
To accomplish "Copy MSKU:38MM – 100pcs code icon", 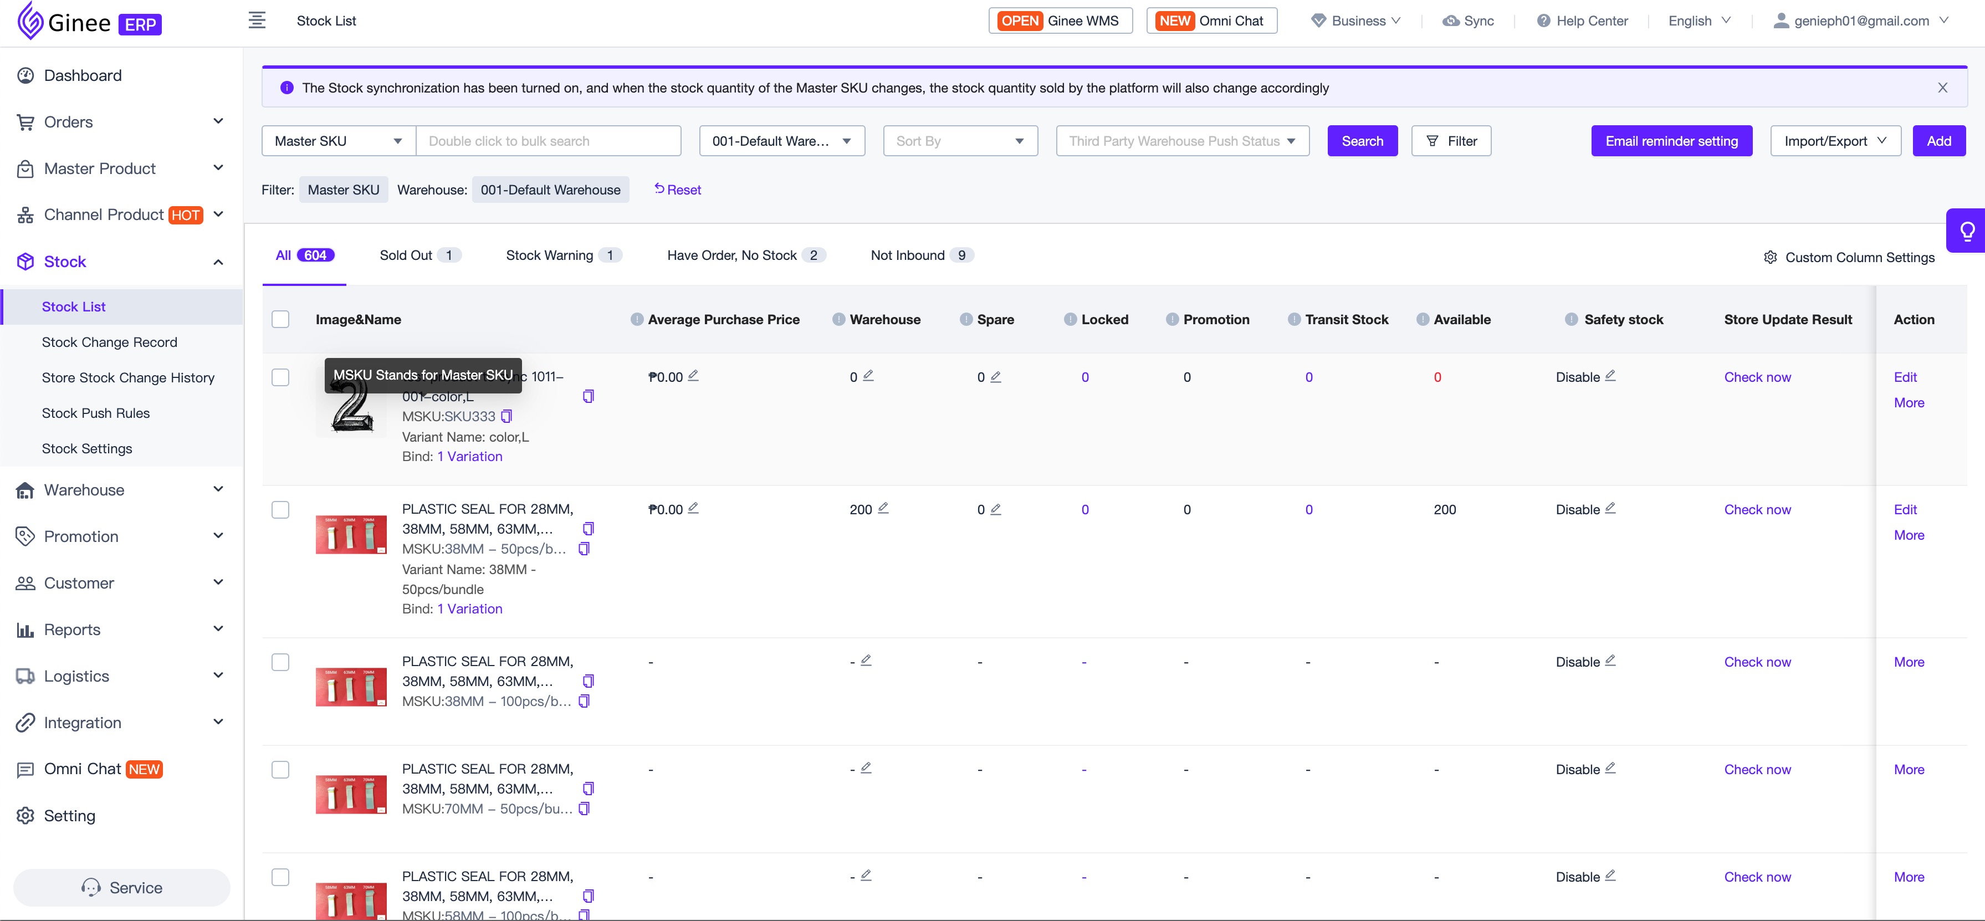I will pos(584,702).
